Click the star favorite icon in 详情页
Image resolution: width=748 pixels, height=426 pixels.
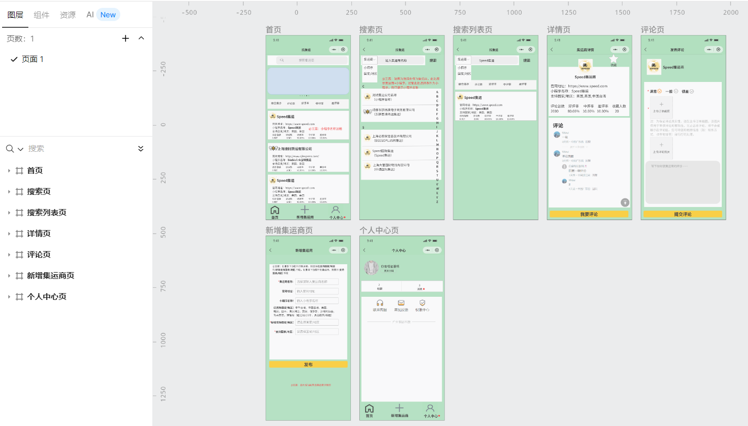[x=614, y=59]
